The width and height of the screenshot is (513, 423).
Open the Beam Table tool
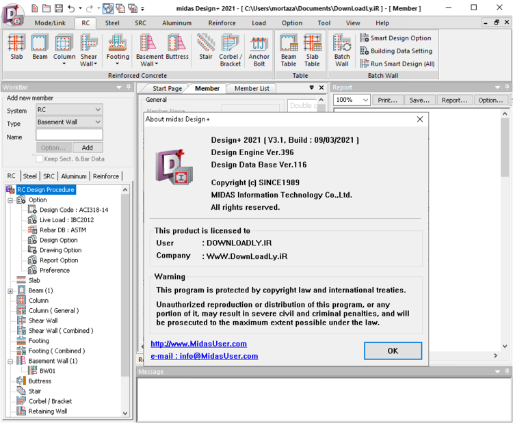pyautogui.click(x=289, y=51)
